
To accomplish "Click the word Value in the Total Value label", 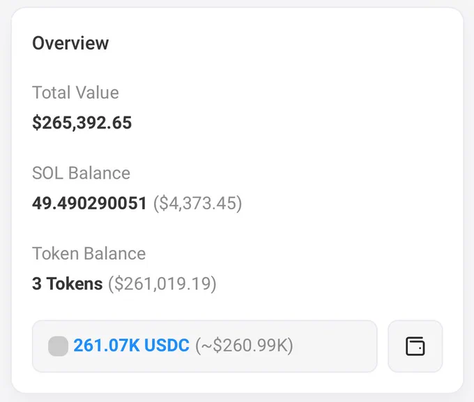I will click(x=97, y=92).
